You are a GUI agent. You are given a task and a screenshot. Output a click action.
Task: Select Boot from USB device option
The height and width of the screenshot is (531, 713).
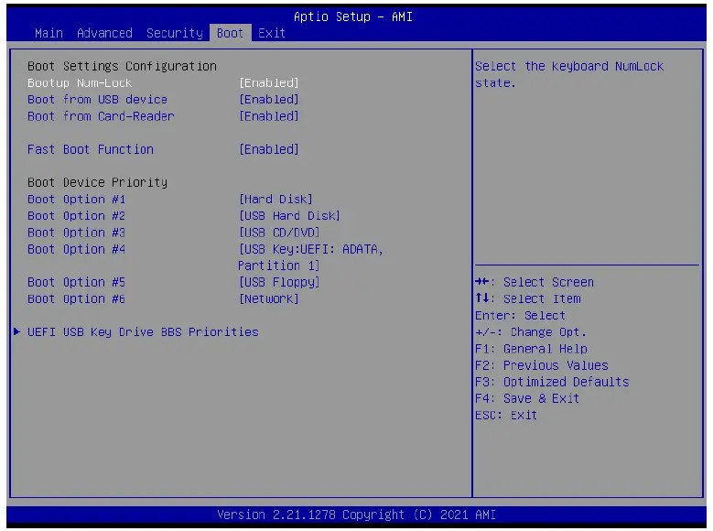(97, 100)
